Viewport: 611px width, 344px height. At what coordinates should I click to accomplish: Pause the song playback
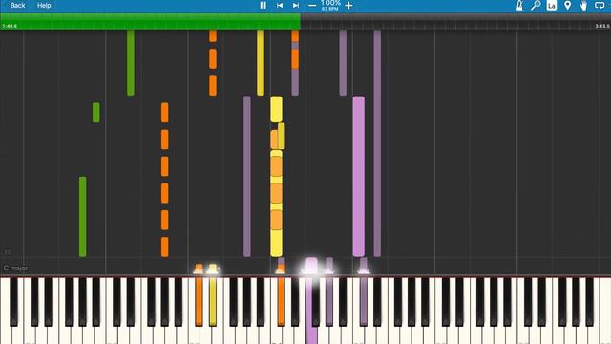tap(263, 6)
